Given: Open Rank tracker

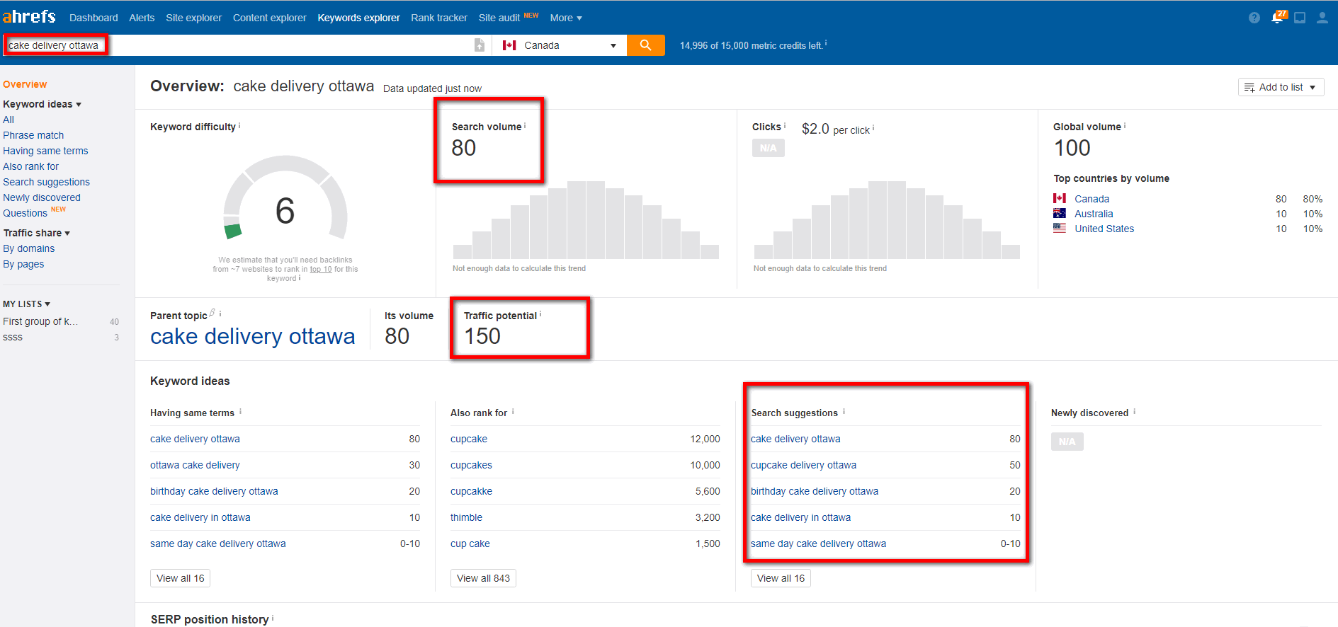Looking at the screenshot, I should click(x=439, y=18).
